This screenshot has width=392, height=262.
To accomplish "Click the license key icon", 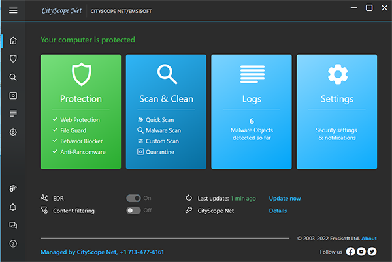I will click(189, 210).
